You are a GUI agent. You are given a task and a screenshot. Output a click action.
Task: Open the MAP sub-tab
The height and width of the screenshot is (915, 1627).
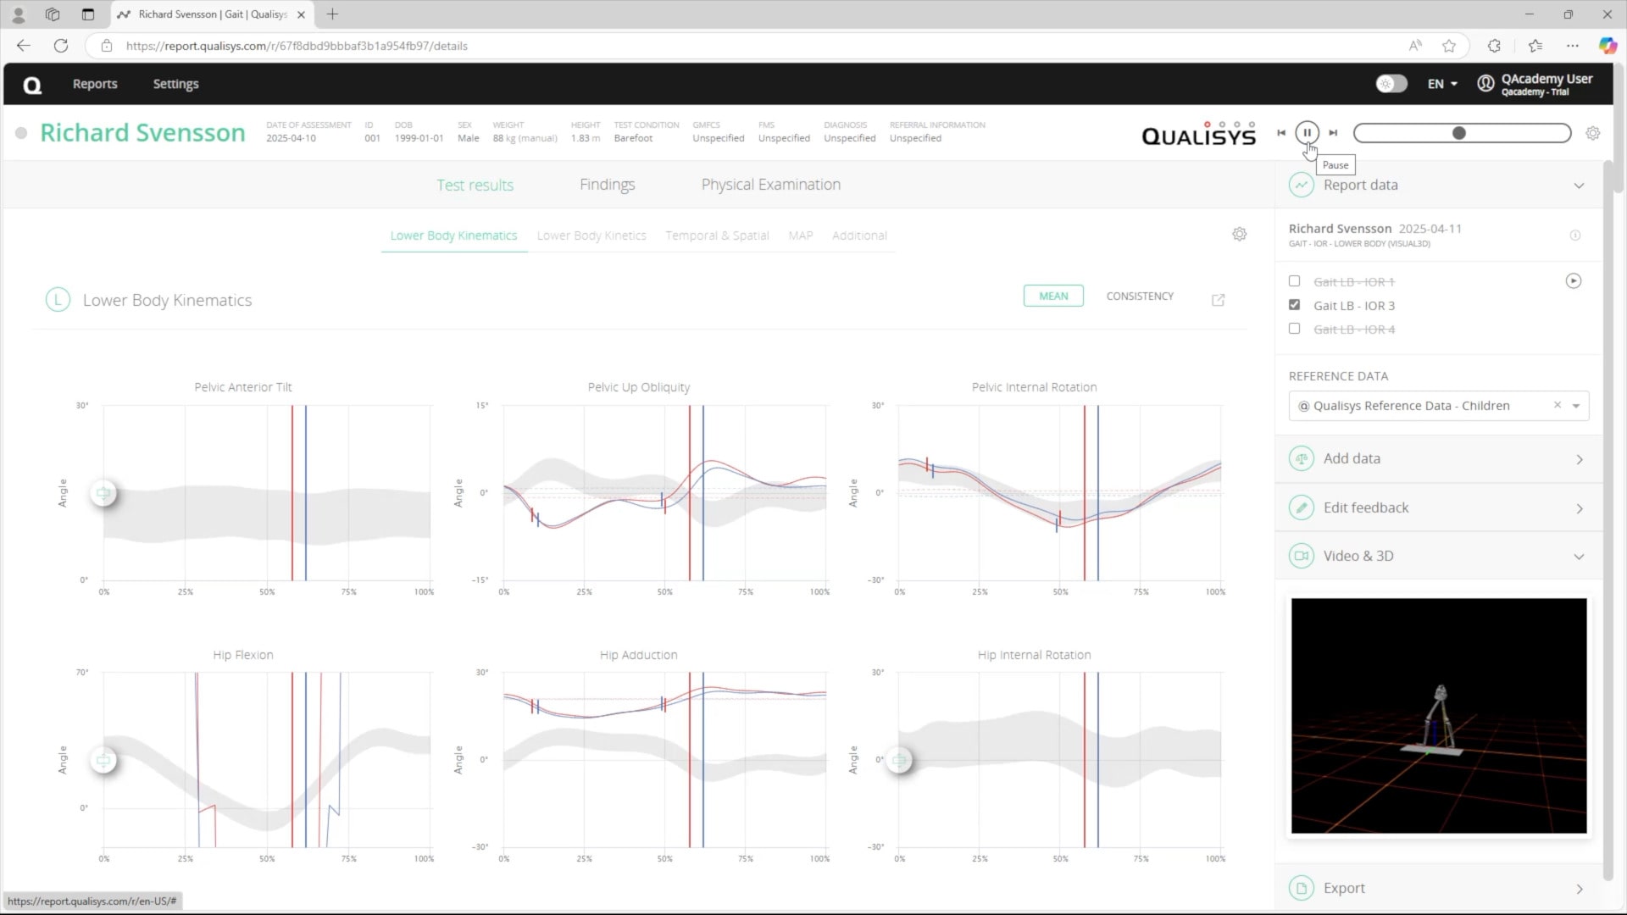point(800,236)
